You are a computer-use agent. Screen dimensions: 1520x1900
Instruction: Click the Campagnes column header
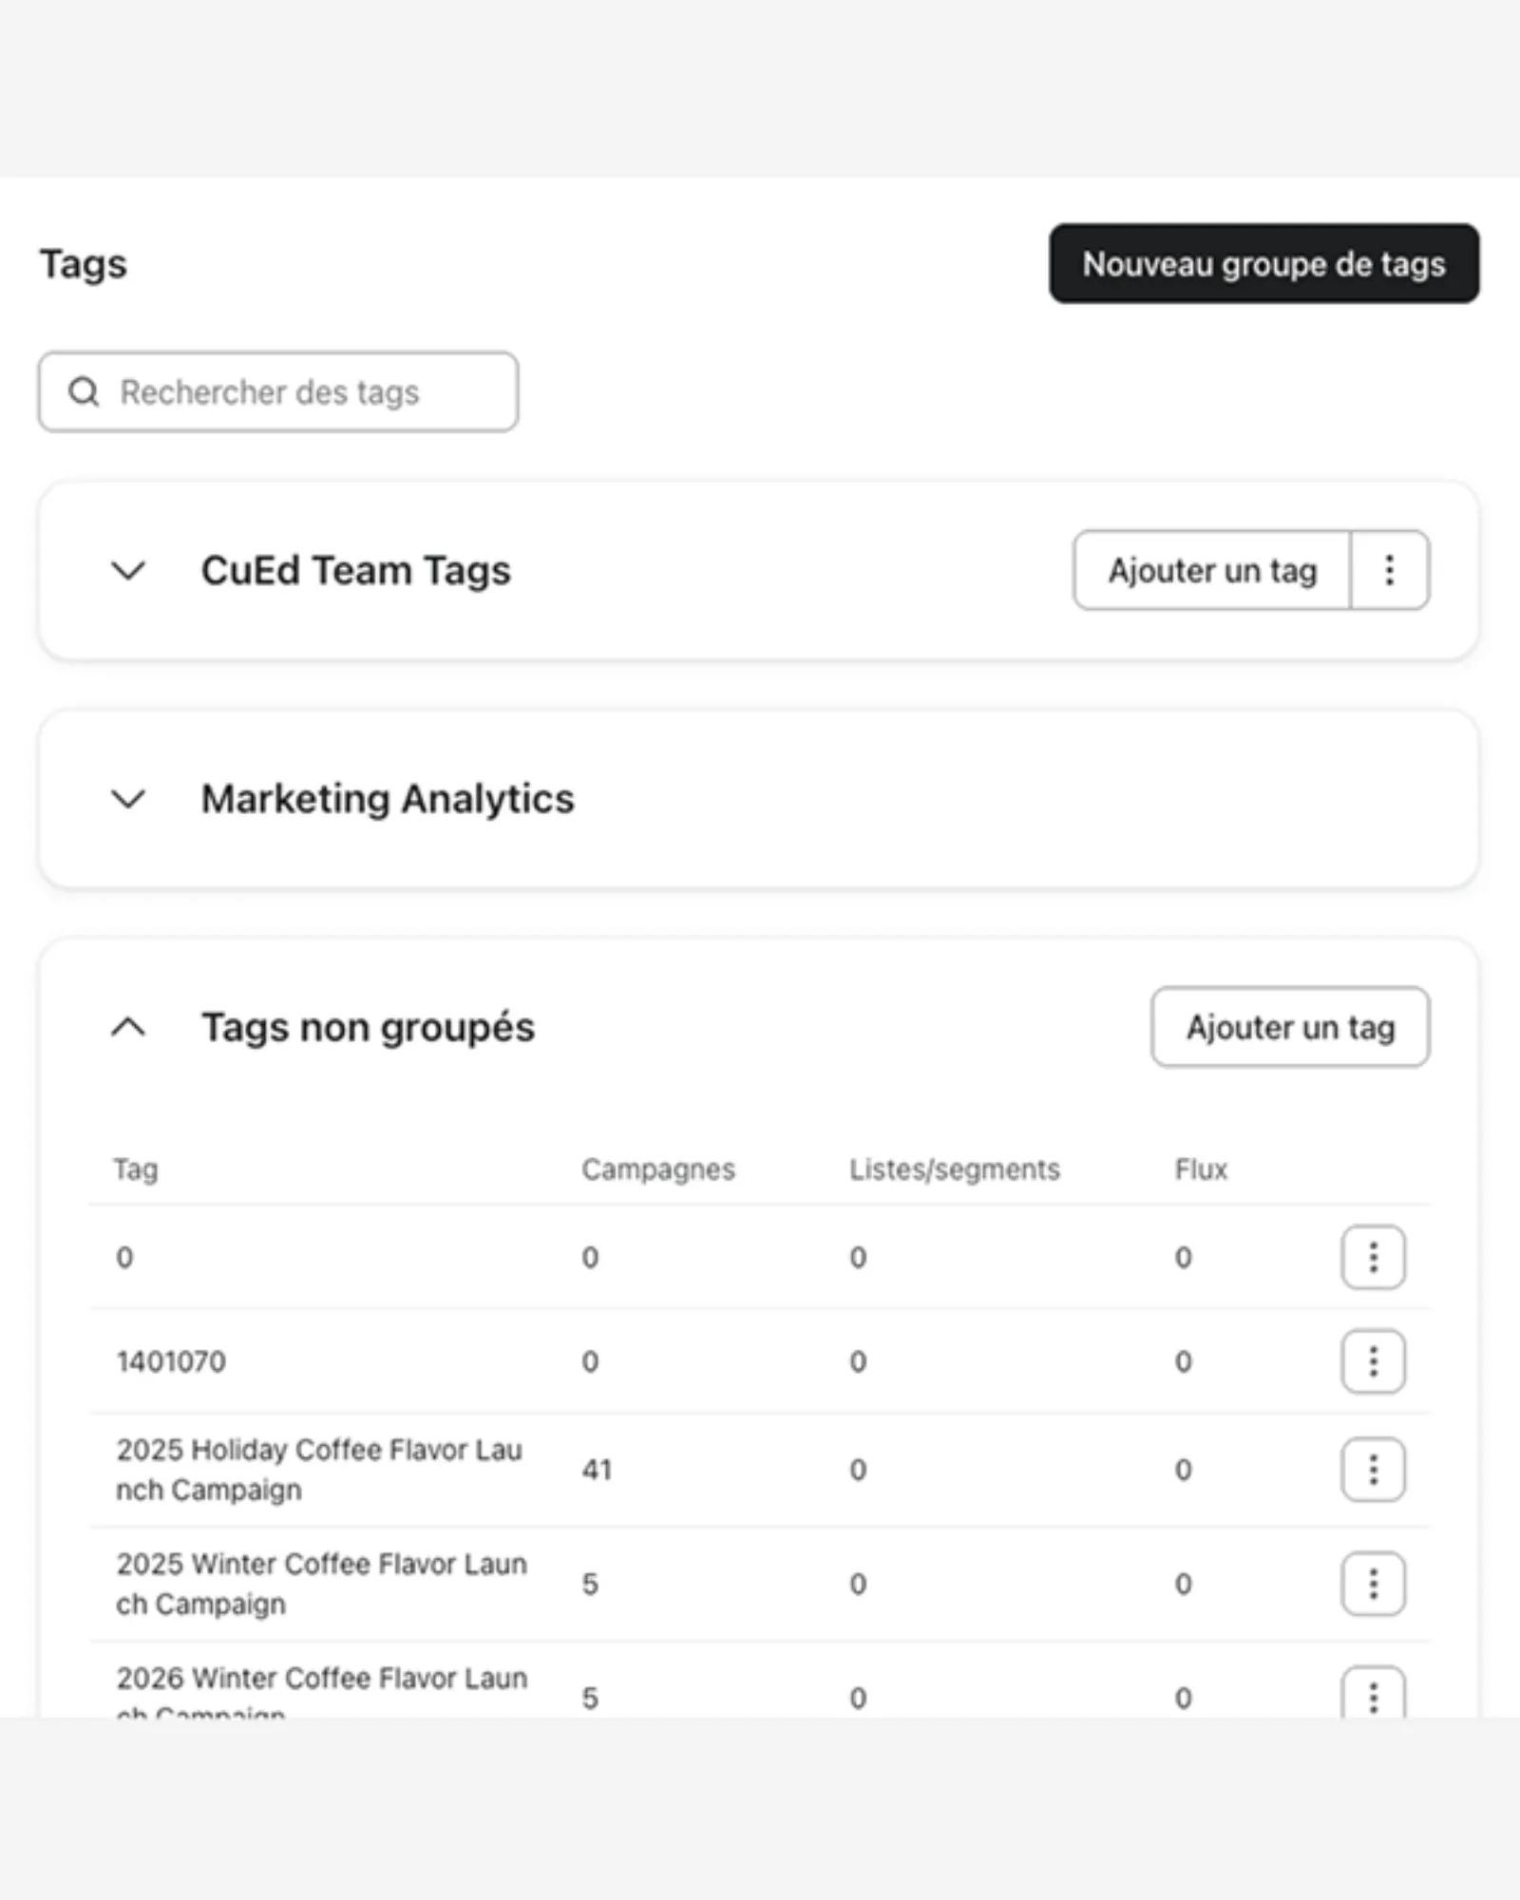point(658,1169)
